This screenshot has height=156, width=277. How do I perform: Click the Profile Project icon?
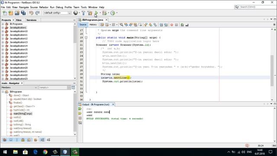[x=113, y=13]
